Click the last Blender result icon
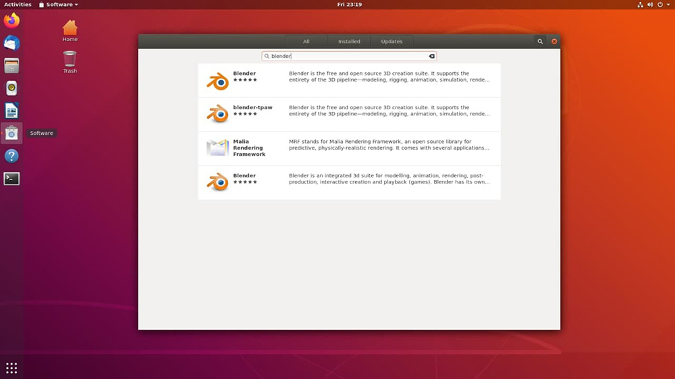This screenshot has height=379, width=675. coord(217,182)
